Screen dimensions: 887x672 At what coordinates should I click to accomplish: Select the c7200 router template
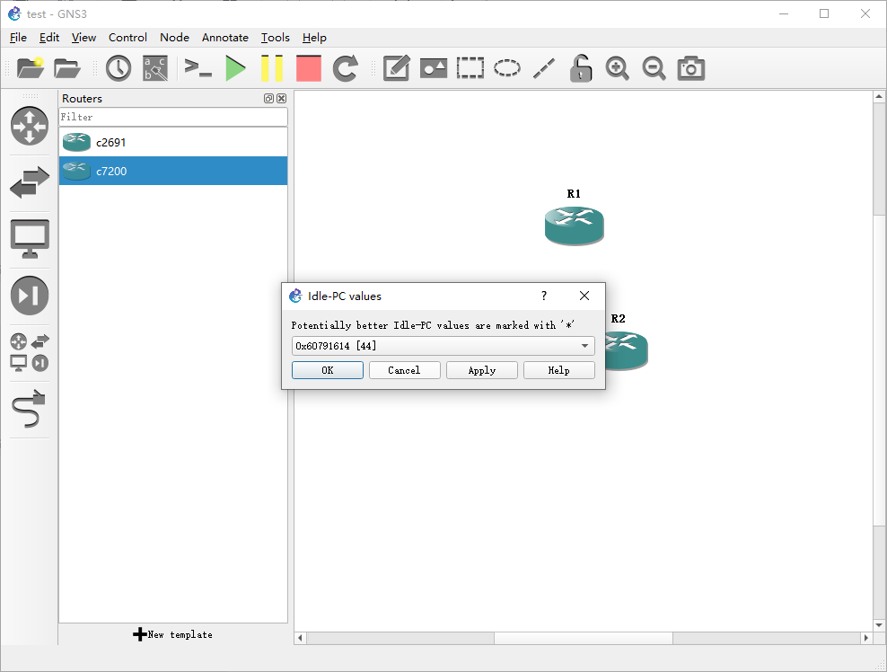[173, 171]
